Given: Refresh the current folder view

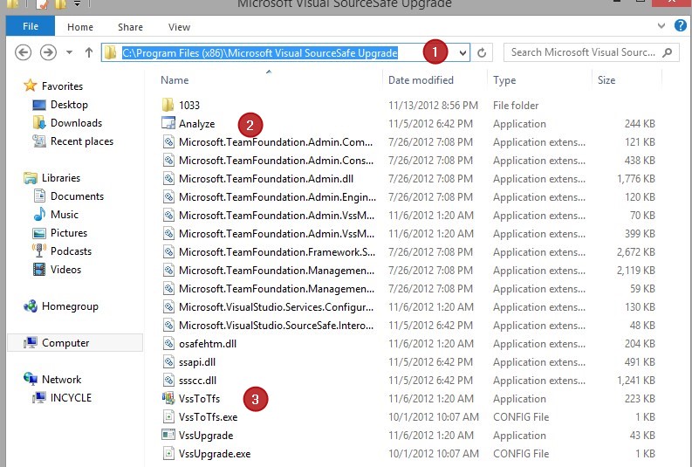Looking at the screenshot, I should (482, 53).
